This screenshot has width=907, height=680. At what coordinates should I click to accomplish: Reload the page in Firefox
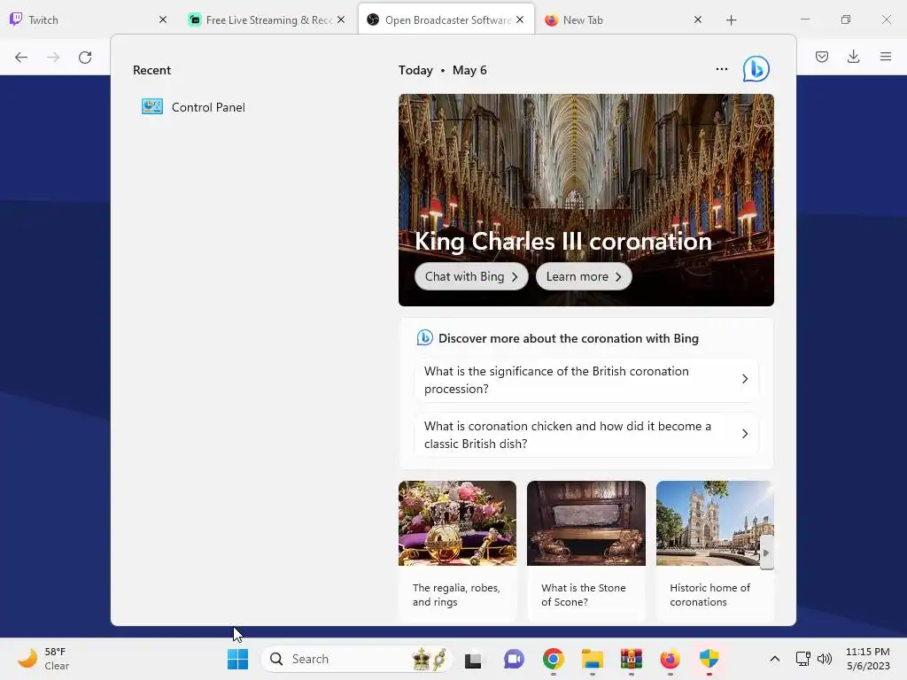pos(85,58)
